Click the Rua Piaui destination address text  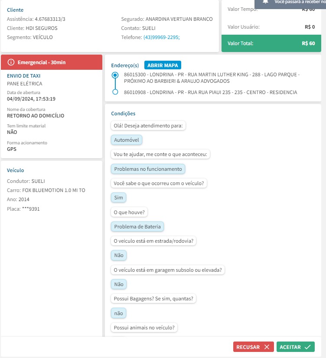pyautogui.click(x=210, y=92)
